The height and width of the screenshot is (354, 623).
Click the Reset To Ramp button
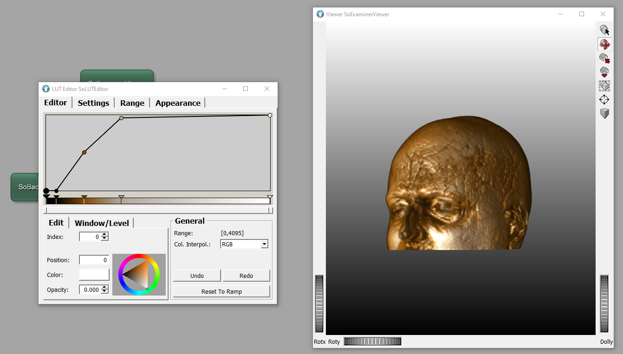tap(221, 292)
